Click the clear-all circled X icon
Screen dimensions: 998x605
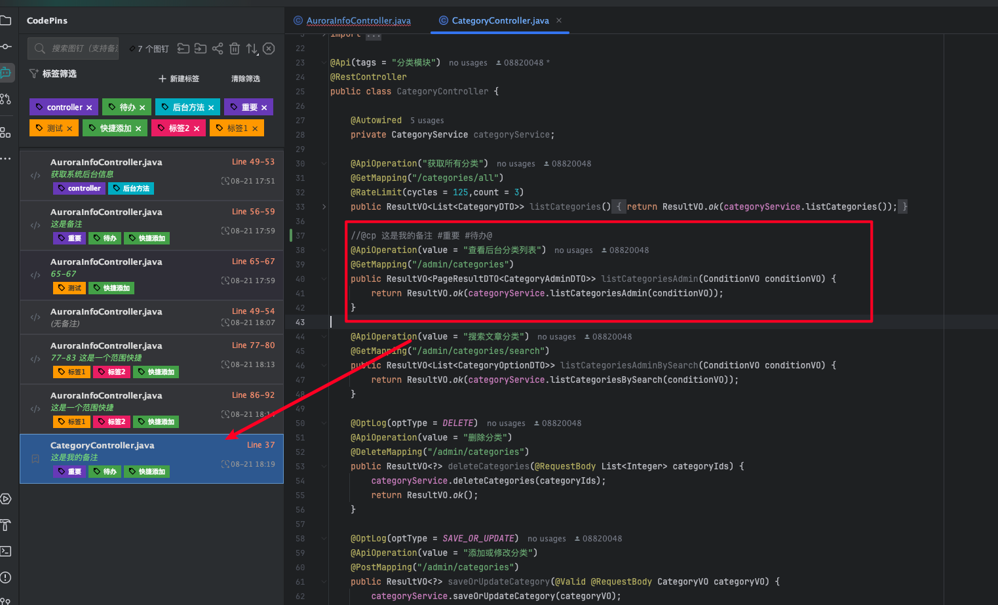(x=269, y=49)
